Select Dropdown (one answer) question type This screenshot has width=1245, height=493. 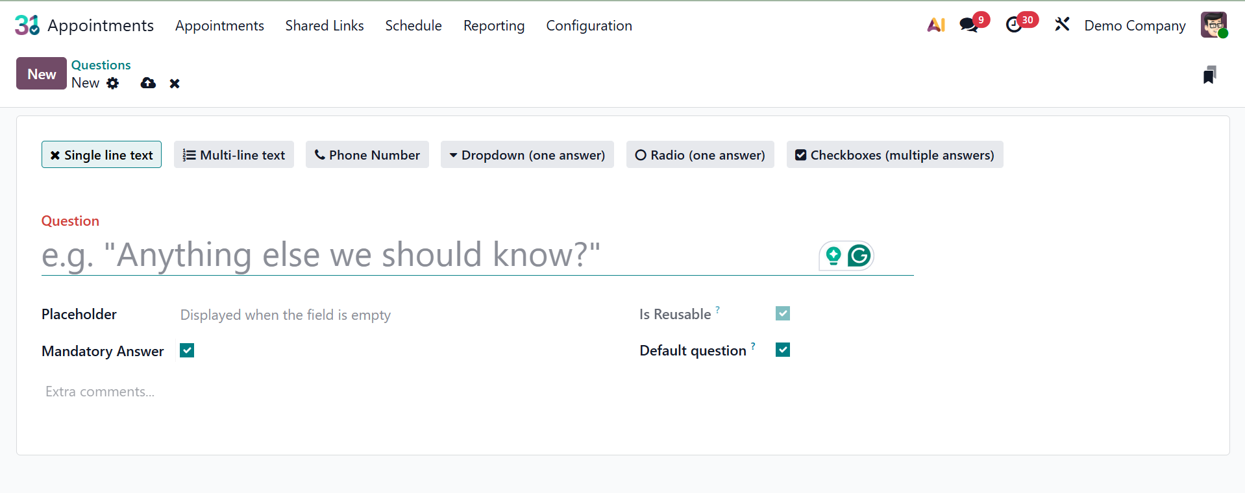pos(527,154)
